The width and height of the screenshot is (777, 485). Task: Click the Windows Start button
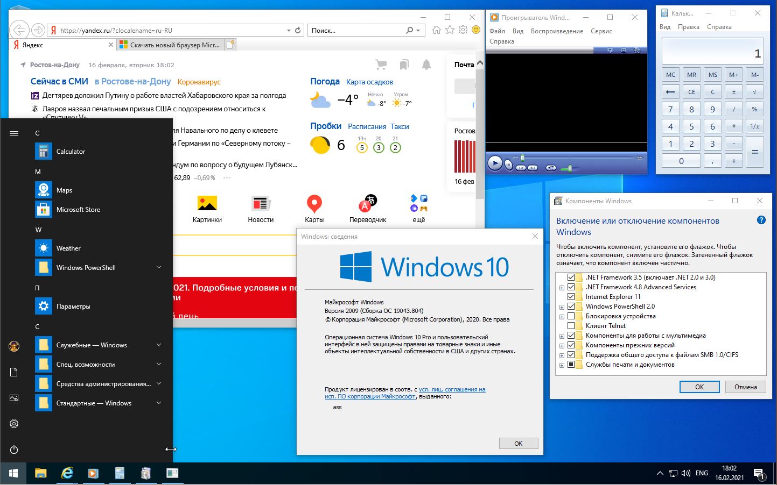click(x=13, y=473)
